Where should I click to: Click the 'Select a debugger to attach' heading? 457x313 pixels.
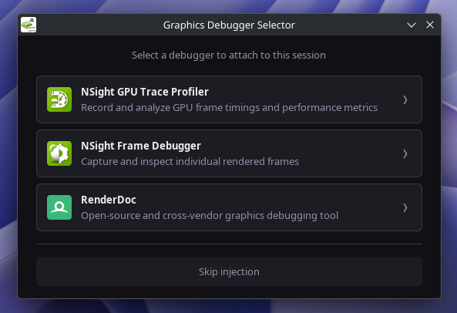pos(229,55)
